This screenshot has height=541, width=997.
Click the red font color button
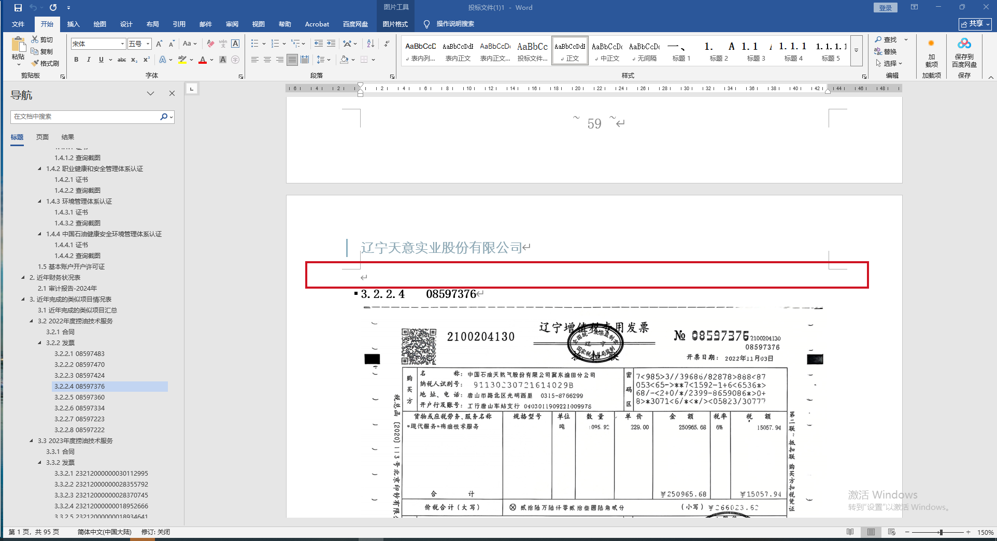coord(203,60)
